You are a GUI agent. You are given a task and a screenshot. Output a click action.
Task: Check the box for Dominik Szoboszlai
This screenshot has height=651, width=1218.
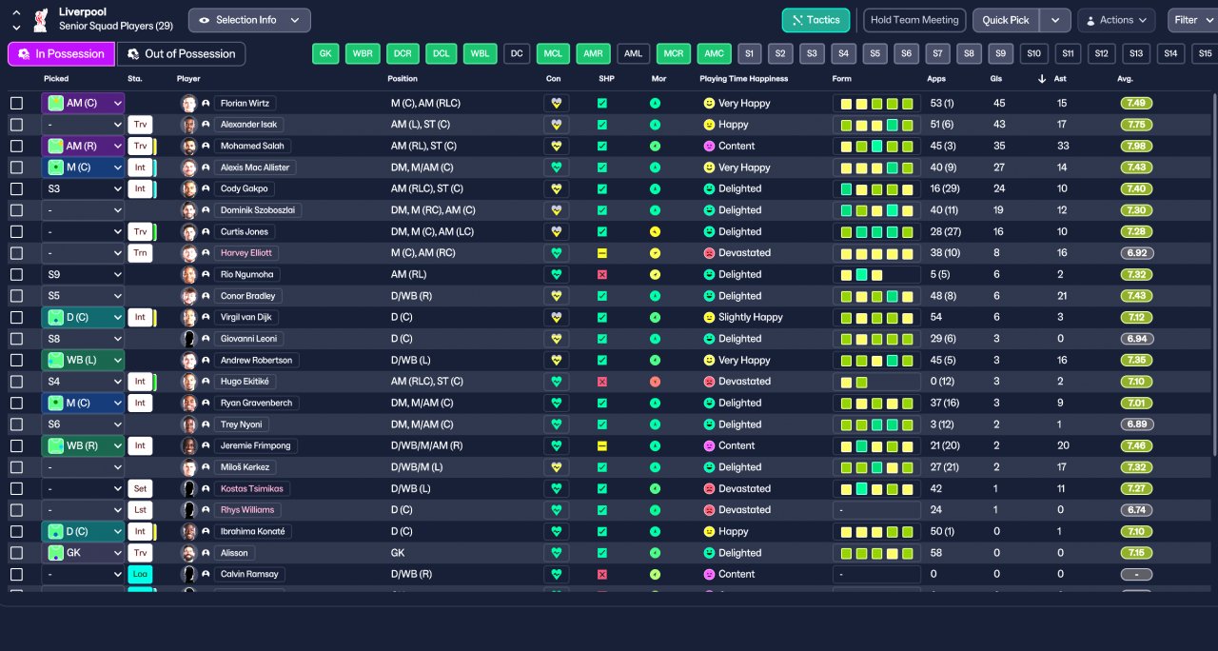[x=16, y=210]
